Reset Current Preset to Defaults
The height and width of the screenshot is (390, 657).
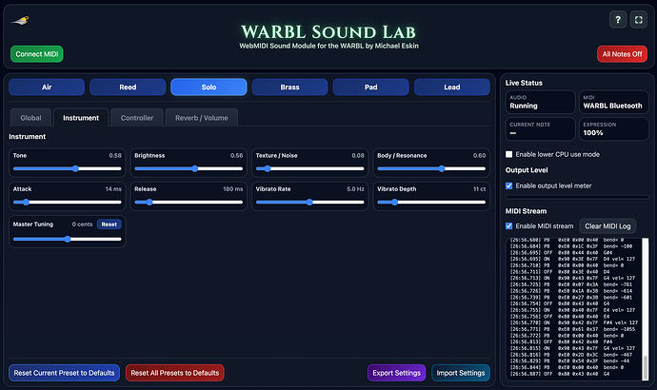[x=64, y=373]
